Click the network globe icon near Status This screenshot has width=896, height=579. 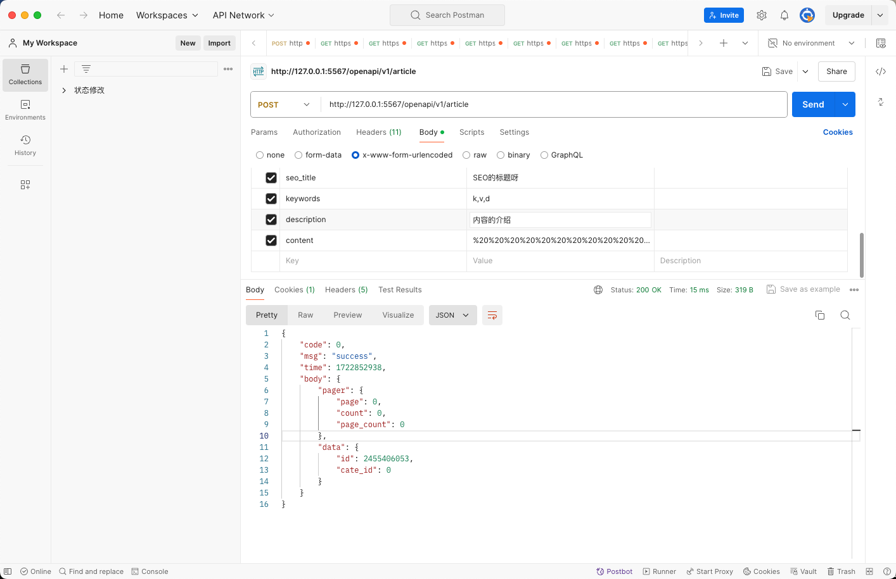[x=598, y=290]
